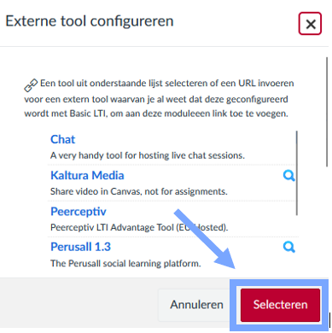Image resolution: width=332 pixels, height=333 pixels.
Task: Click 'The Perusall social learning platform' text
Action: tap(125, 263)
